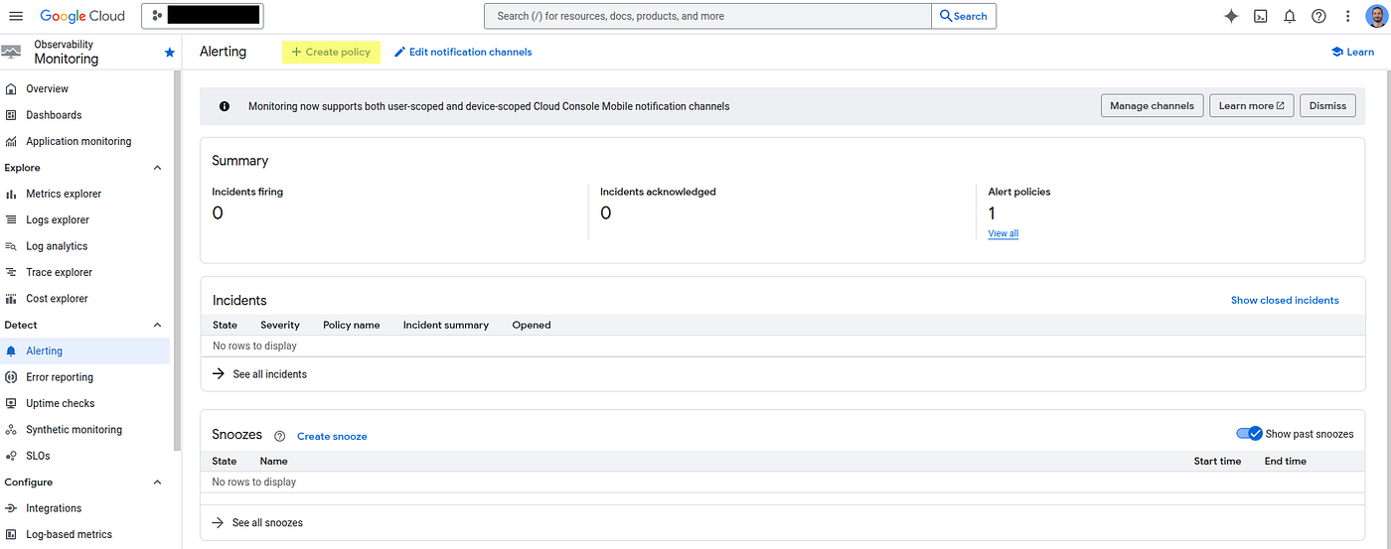
Task: Click the SLOs icon in sidebar
Action: point(11,456)
